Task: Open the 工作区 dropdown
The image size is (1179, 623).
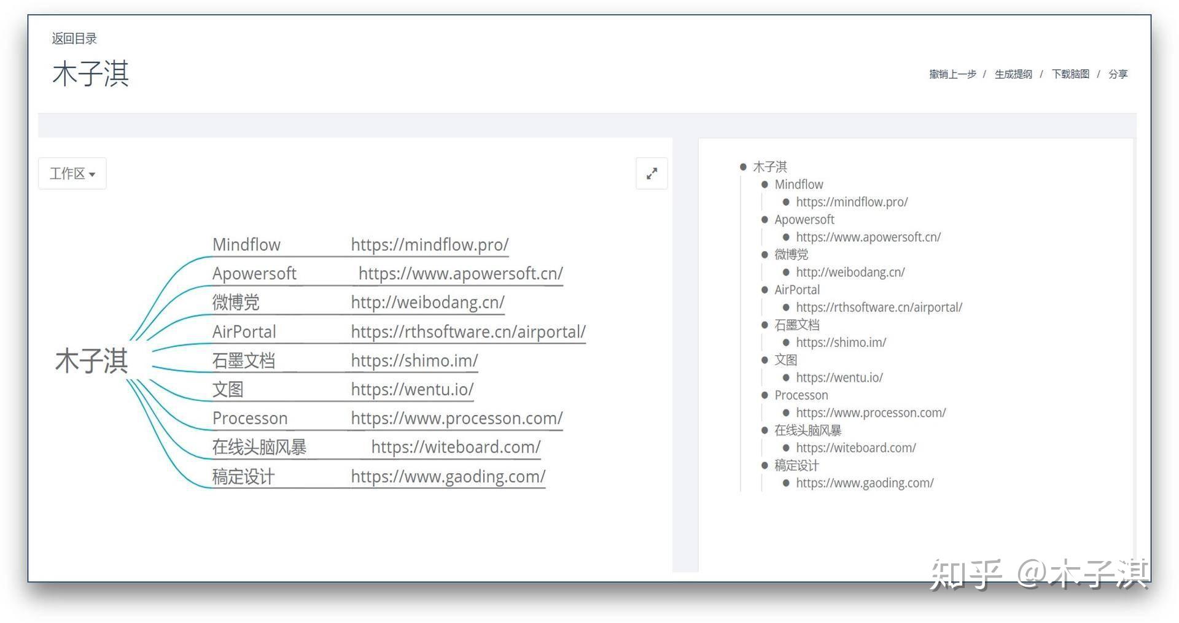Action: point(72,174)
